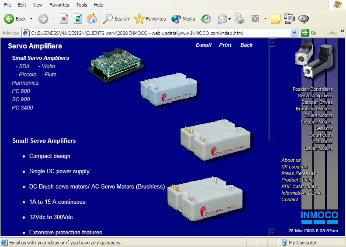The height and width of the screenshot is (247, 346).
Task: Open the Tools menu
Action: click(81, 5)
